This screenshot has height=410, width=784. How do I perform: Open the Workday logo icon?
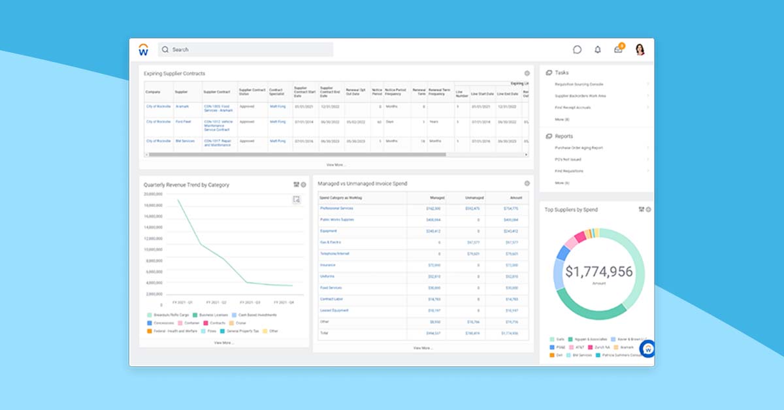[143, 49]
